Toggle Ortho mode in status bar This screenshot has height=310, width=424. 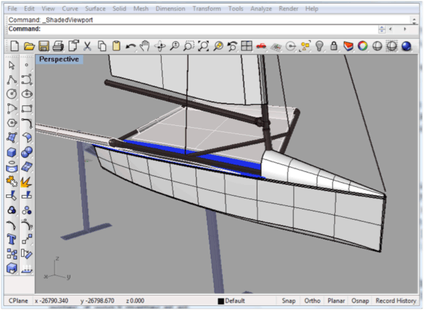pyautogui.click(x=312, y=300)
